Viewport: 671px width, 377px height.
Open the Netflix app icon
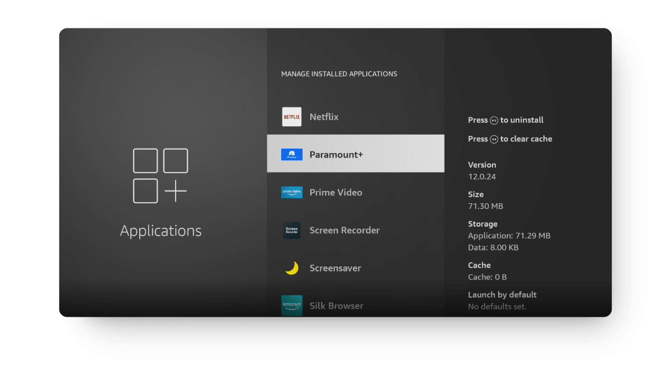click(291, 117)
